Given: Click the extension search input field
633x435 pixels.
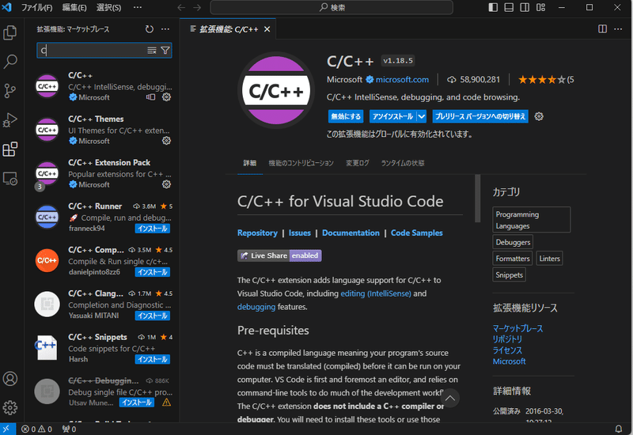Looking at the screenshot, I should click(92, 51).
